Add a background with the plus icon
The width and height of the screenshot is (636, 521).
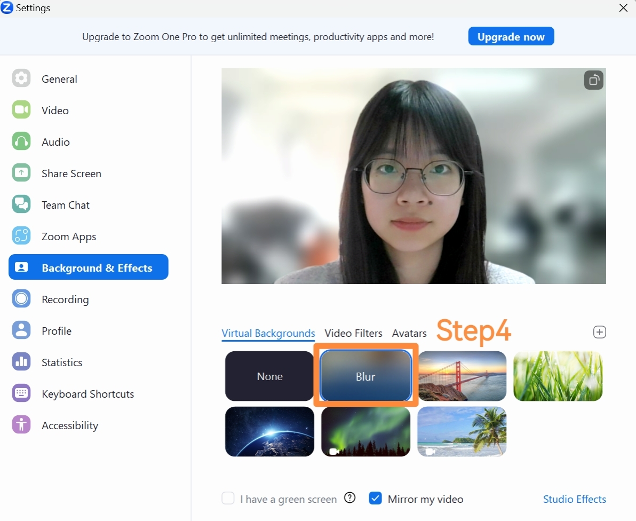pyautogui.click(x=600, y=333)
